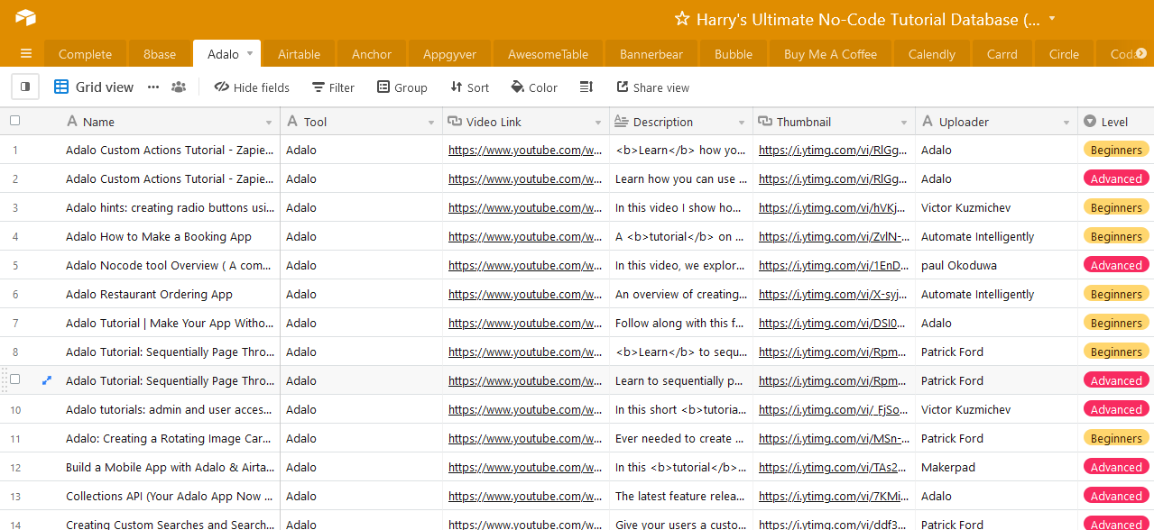Open Hide fields menu

tap(252, 87)
